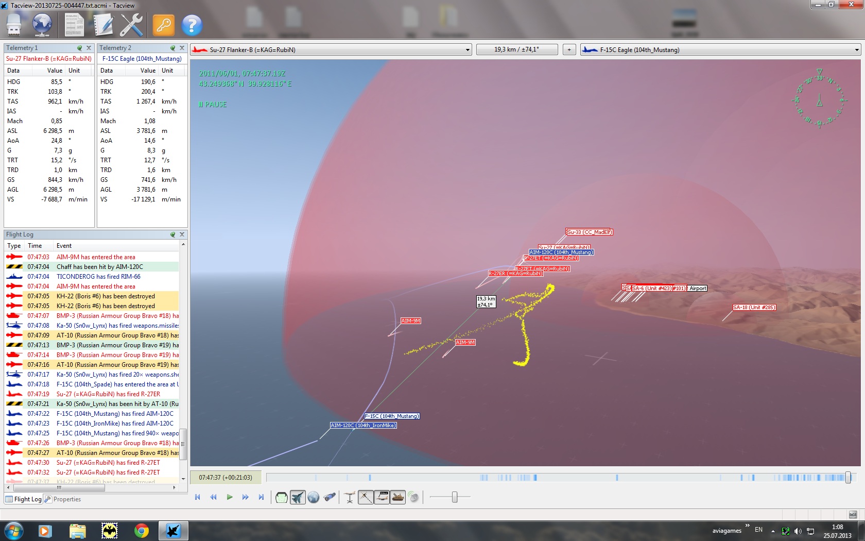
Task: Click the Airport label in 3D view
Action: tap(698, 289)
